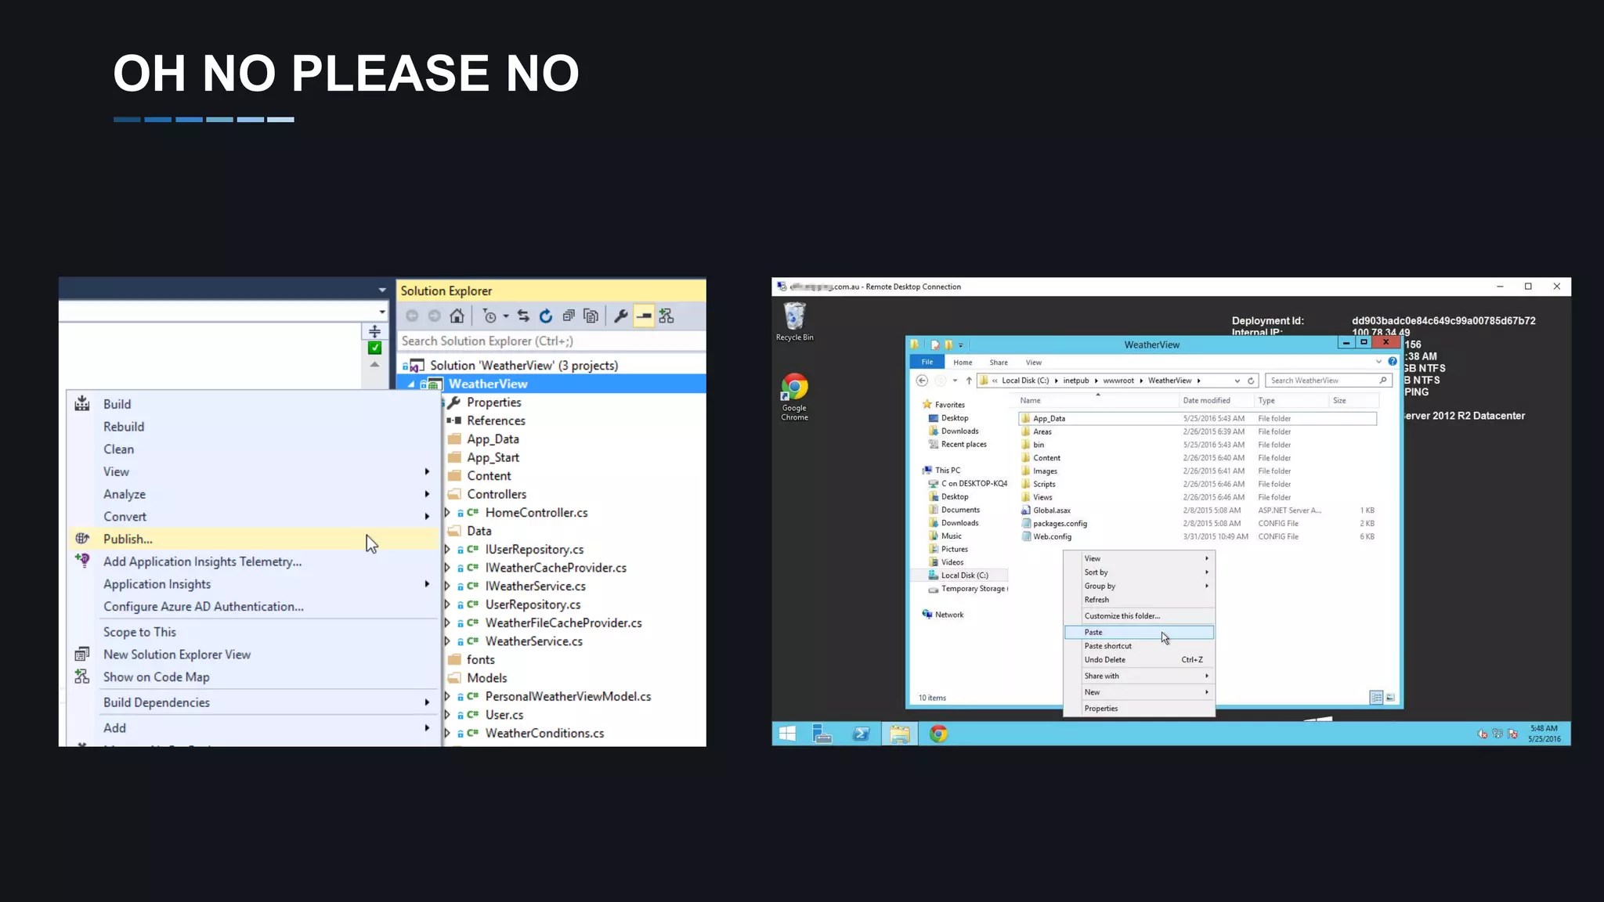Click the Collapse All icon in Solution Explorer
The image size is (1604, 902).
569,316
